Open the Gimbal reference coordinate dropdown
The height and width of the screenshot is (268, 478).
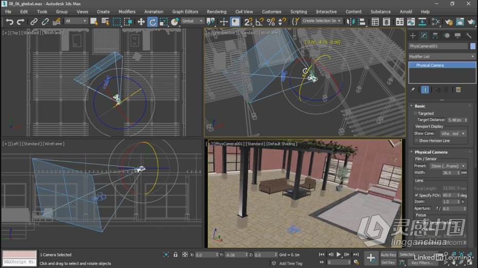(192, 21)
